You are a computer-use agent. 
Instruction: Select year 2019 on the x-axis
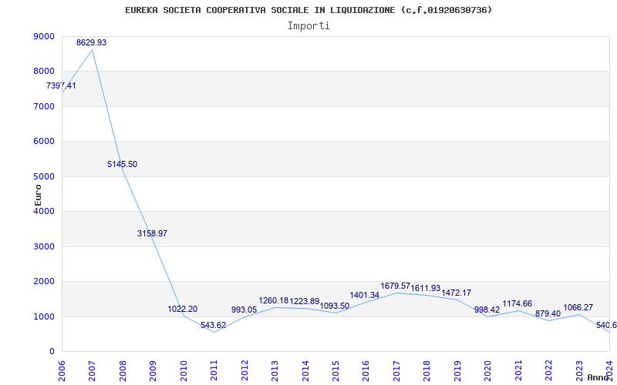(457, 370)
